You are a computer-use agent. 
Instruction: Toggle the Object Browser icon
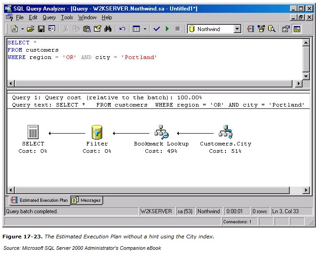[x=261, y=29]
